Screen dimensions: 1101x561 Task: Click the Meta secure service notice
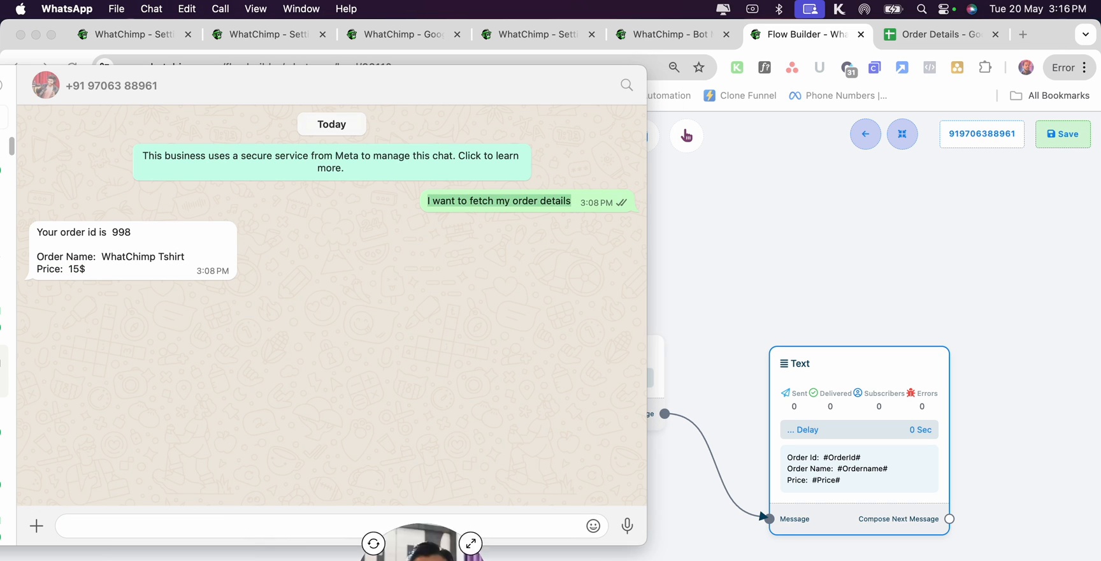point(331,162)
